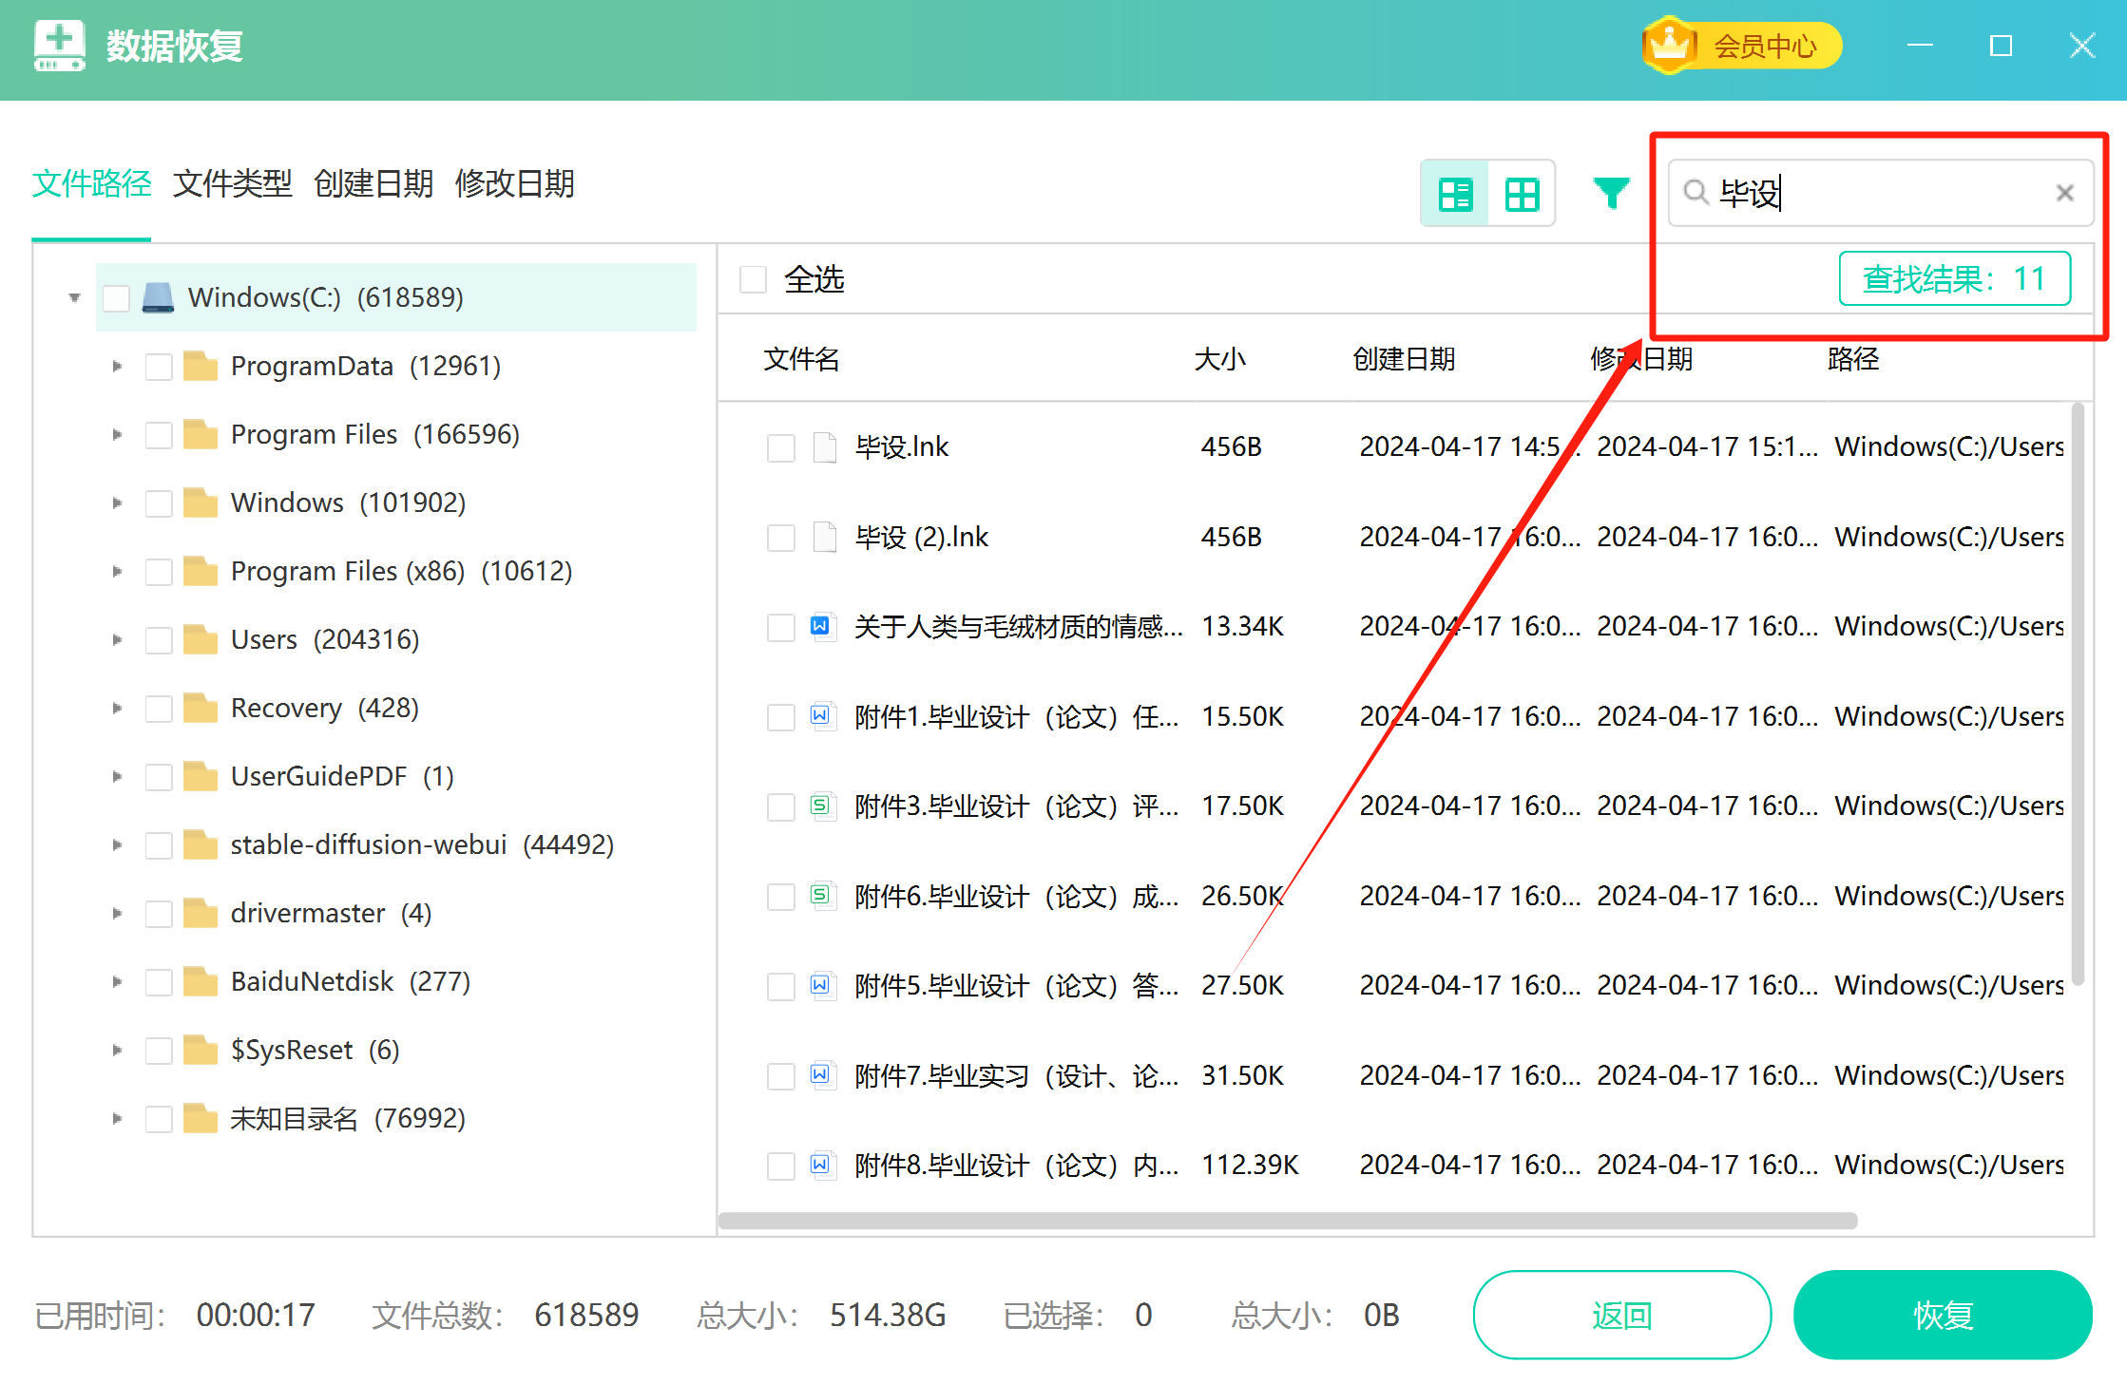Click the grid view icon
The width and height of the screenshot is (2127, 1384).
(1521, 192)
